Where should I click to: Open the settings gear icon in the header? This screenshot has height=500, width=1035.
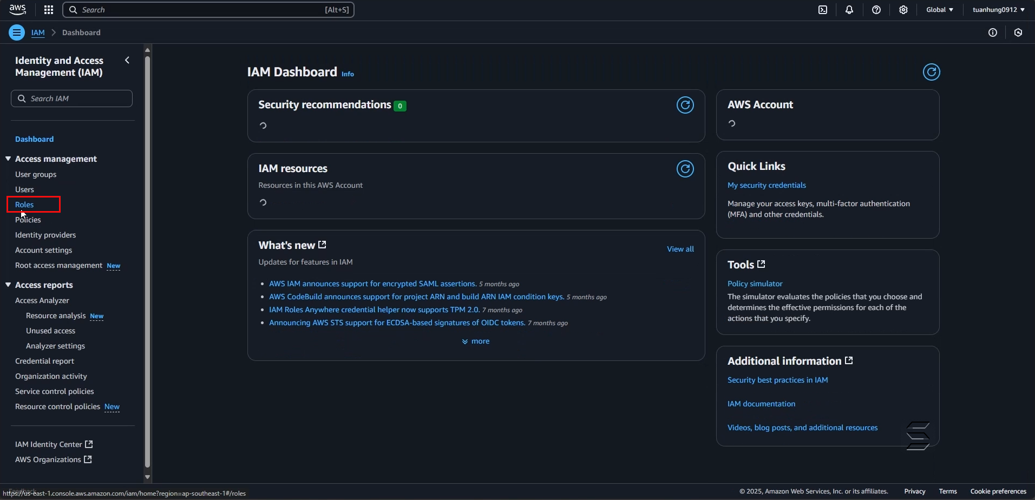(x=903, y=10)
